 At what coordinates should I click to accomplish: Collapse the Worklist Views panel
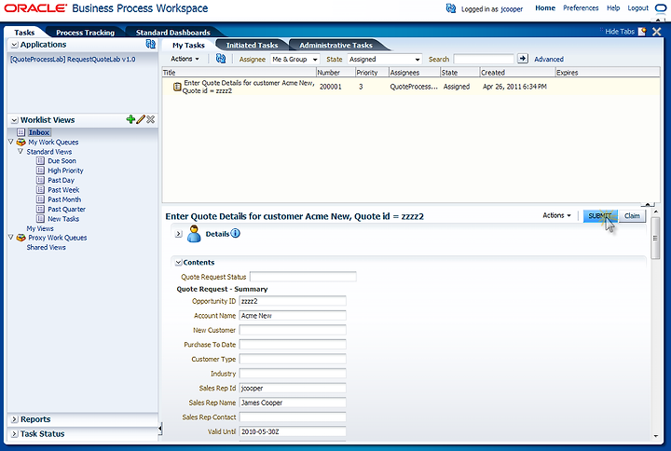pyautogui.click(x=15, y=120)
